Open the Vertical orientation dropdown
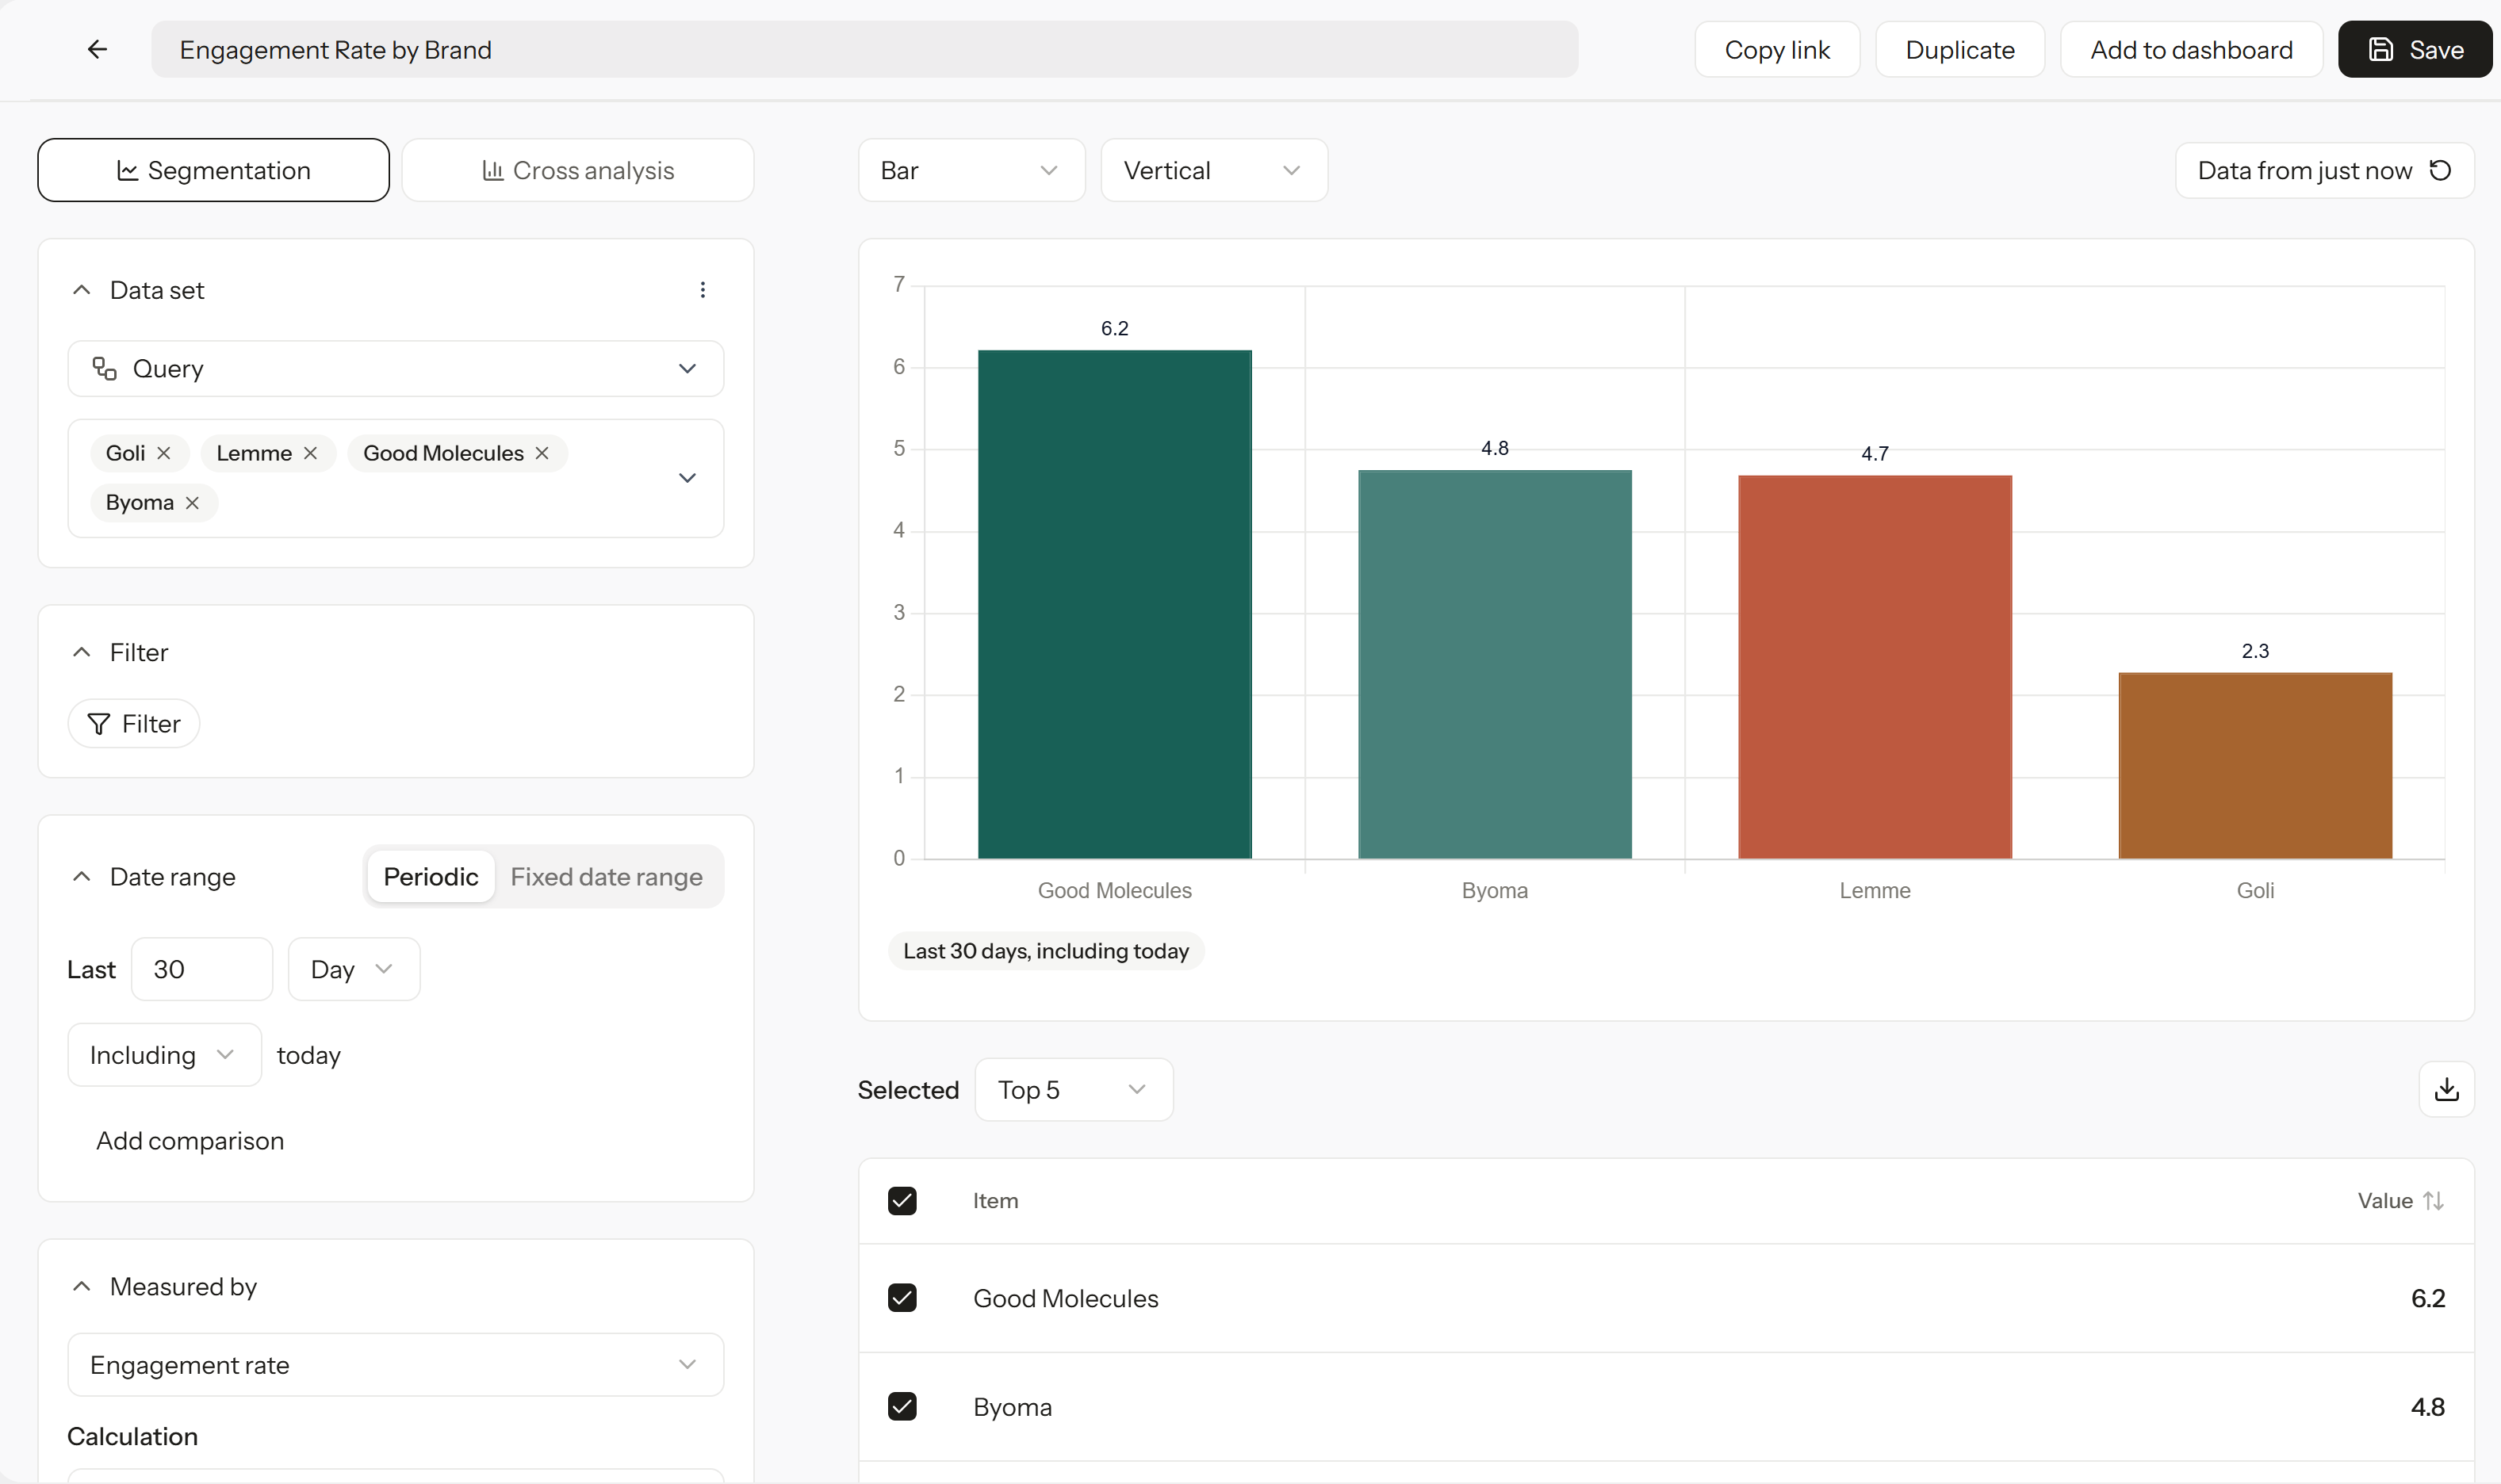Viewport: 2501px width, 1484px height. (x=1214, y=171)
